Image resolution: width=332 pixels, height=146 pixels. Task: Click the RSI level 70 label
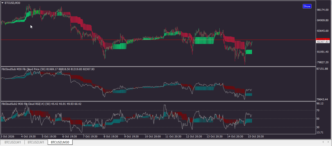pos(318,110)
